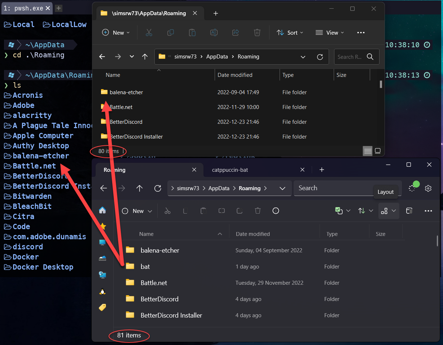Open a new terminal tab with plus
This screenshot has height=345, width=443.
click(58, 8)
